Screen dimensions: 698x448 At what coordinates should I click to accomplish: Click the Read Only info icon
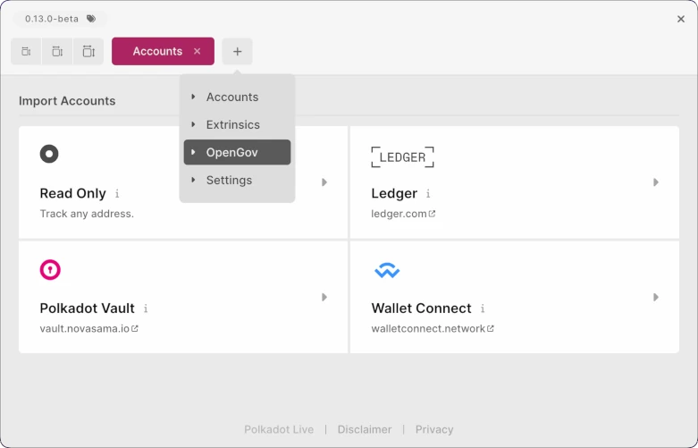point(117,194)
